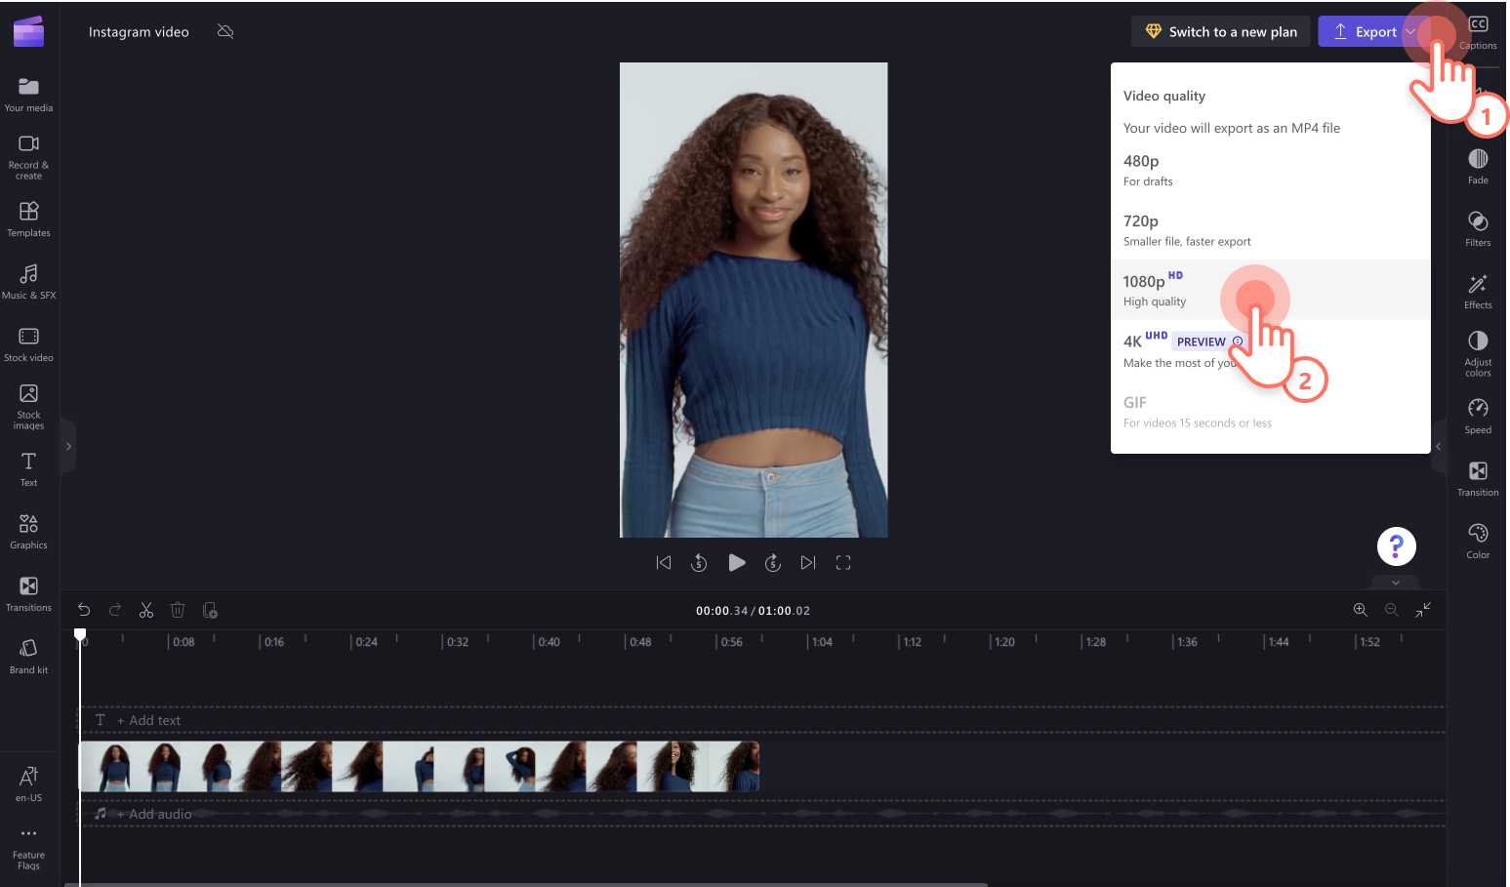Click Switch to a new plan

(1220, 31)
